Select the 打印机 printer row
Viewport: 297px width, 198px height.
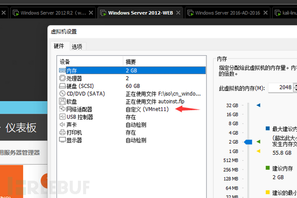click(x=132, y=132)
